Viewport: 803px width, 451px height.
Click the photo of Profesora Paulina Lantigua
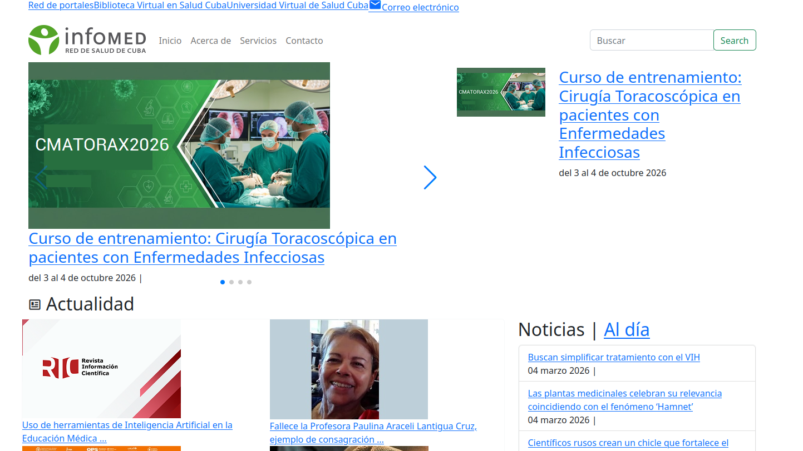(348, 369)
